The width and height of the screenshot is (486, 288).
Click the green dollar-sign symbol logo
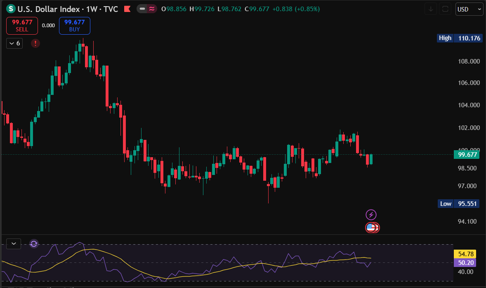tap(11, 9)
